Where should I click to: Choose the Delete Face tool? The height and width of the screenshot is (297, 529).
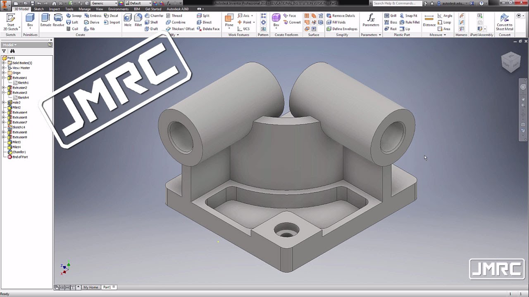click(208, 29)
